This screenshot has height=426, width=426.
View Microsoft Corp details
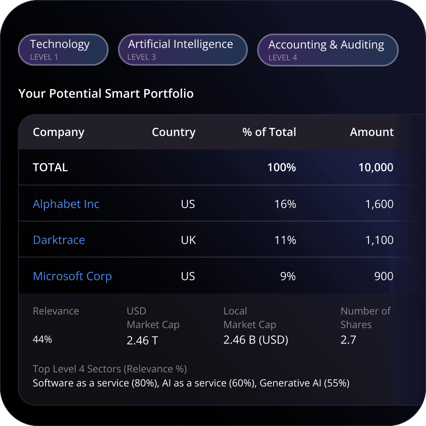(x=72, y=276)
